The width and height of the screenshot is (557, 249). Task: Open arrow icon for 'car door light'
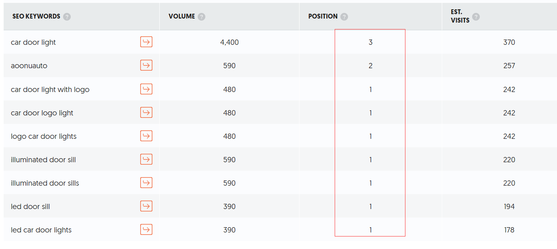tap(146, 42)
